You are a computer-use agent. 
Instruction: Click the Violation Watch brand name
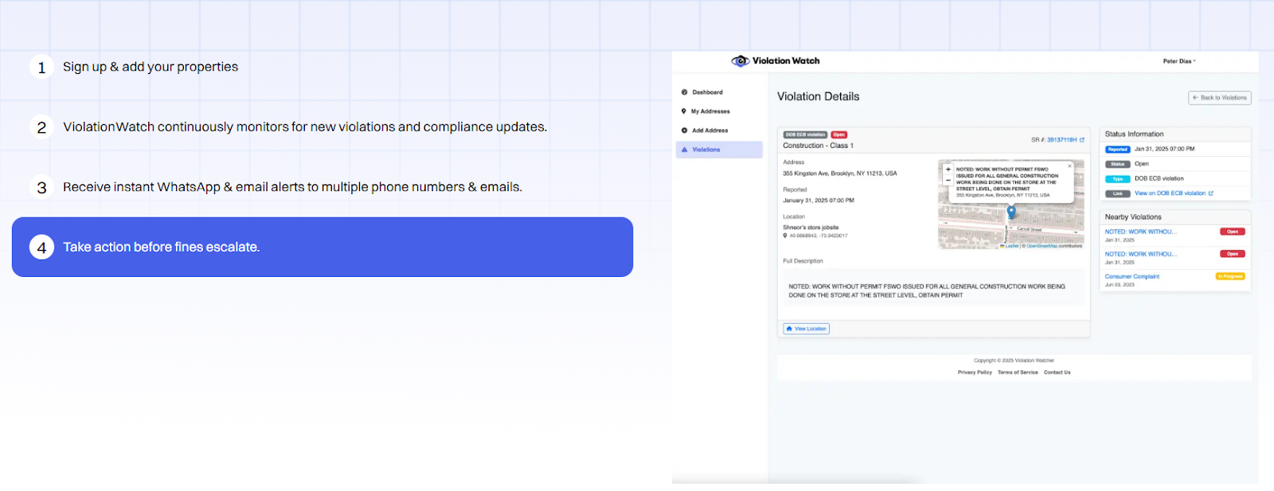click(x=786, y=61)
